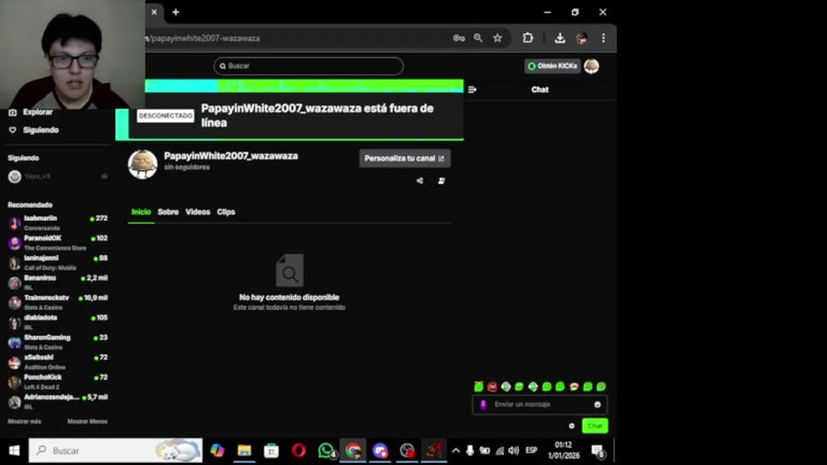Image resolution: width=827 pixels, height=465 pixels.
Task: Open a new browser tab with plus
Action: point(175,12)
